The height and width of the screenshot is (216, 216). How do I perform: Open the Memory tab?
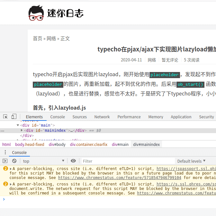[156, 117]
